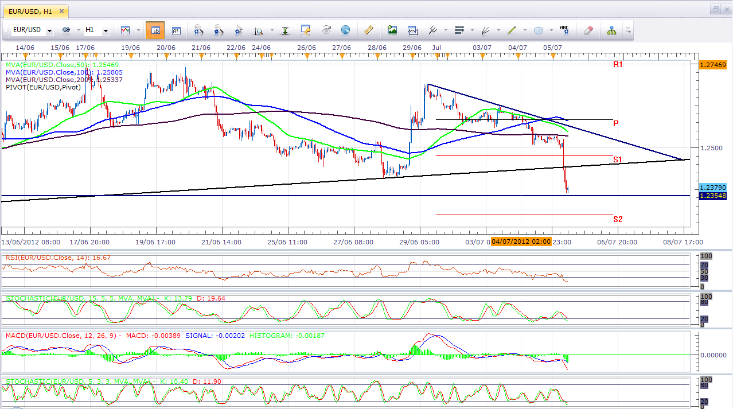This screenshot has width=733, height=409.
Task: Expand the link charts arrow
Action: [x=77, y=30]
